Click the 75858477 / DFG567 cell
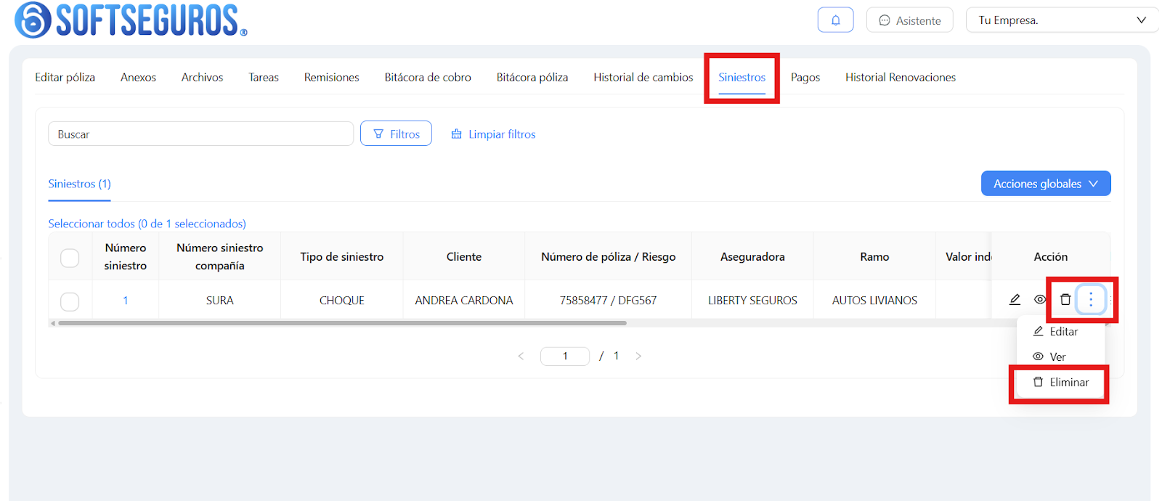Viewport: 1162px width, 501px height. click(608, 301)
